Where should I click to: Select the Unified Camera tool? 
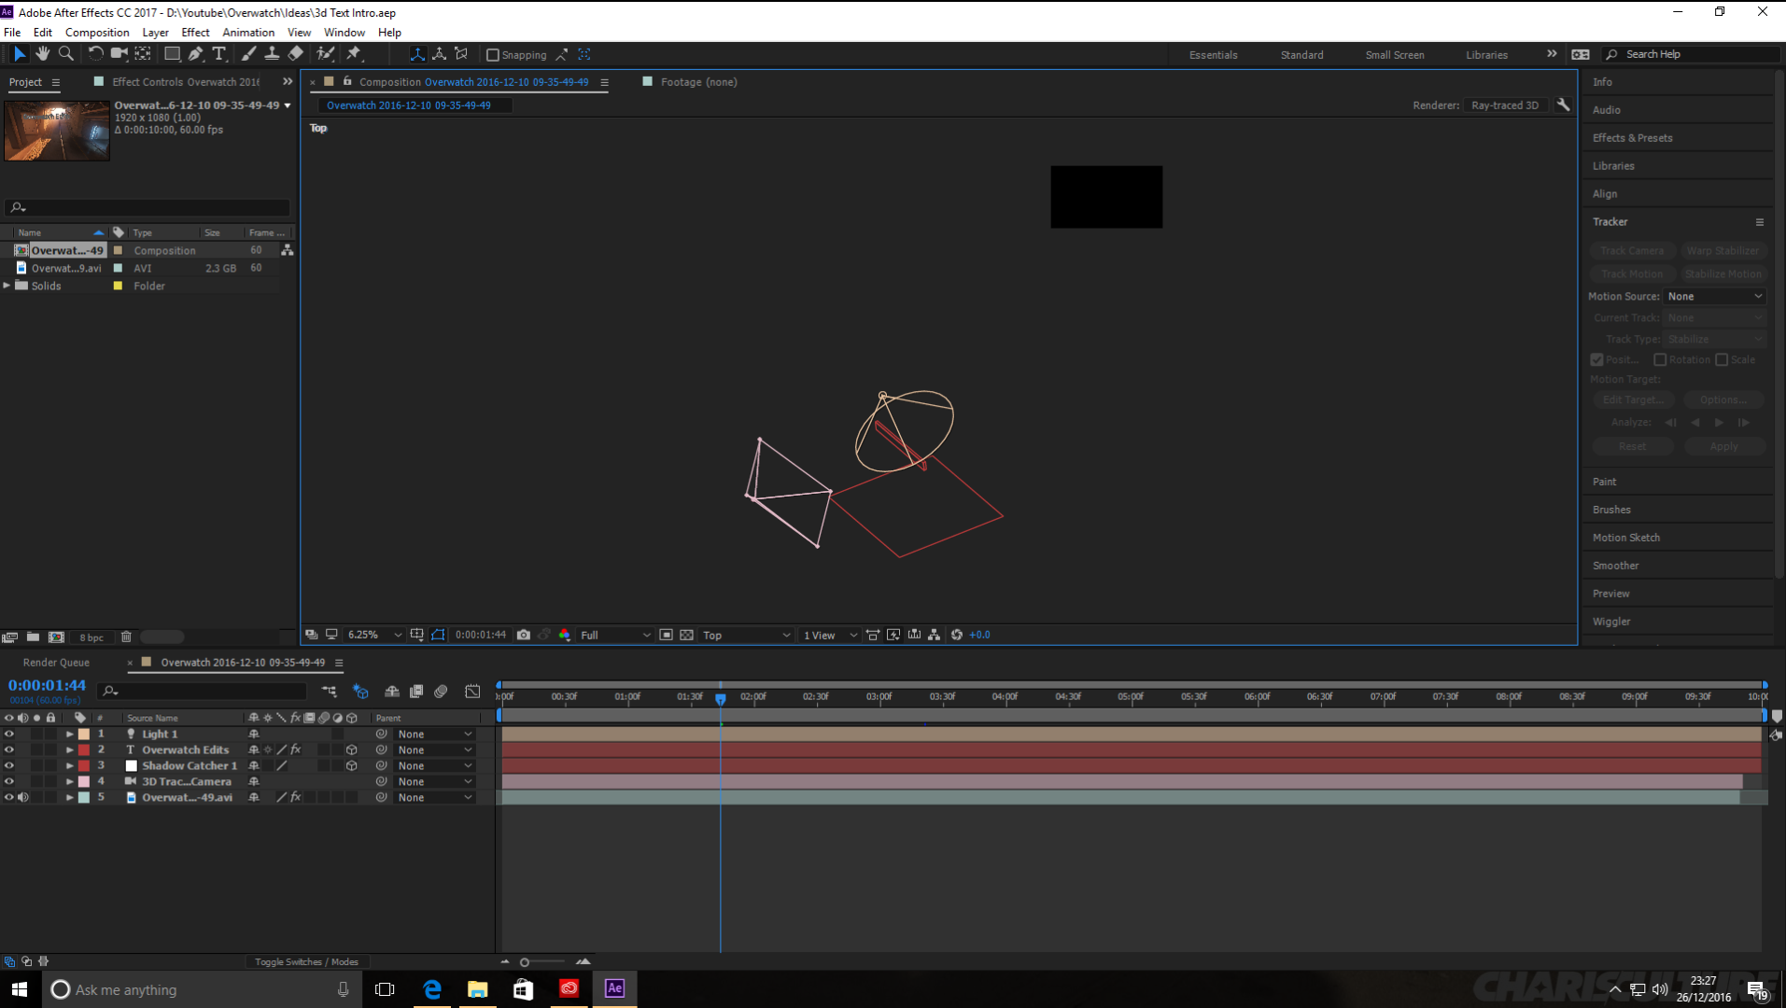coord(120,54)
